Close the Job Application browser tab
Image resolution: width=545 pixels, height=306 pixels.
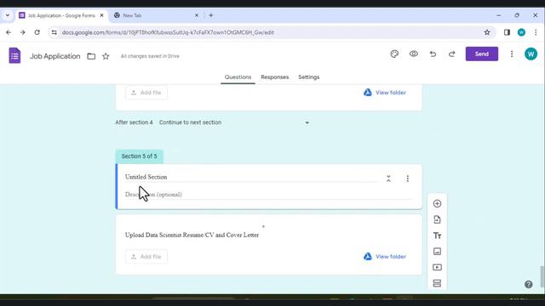pos(101,15)
